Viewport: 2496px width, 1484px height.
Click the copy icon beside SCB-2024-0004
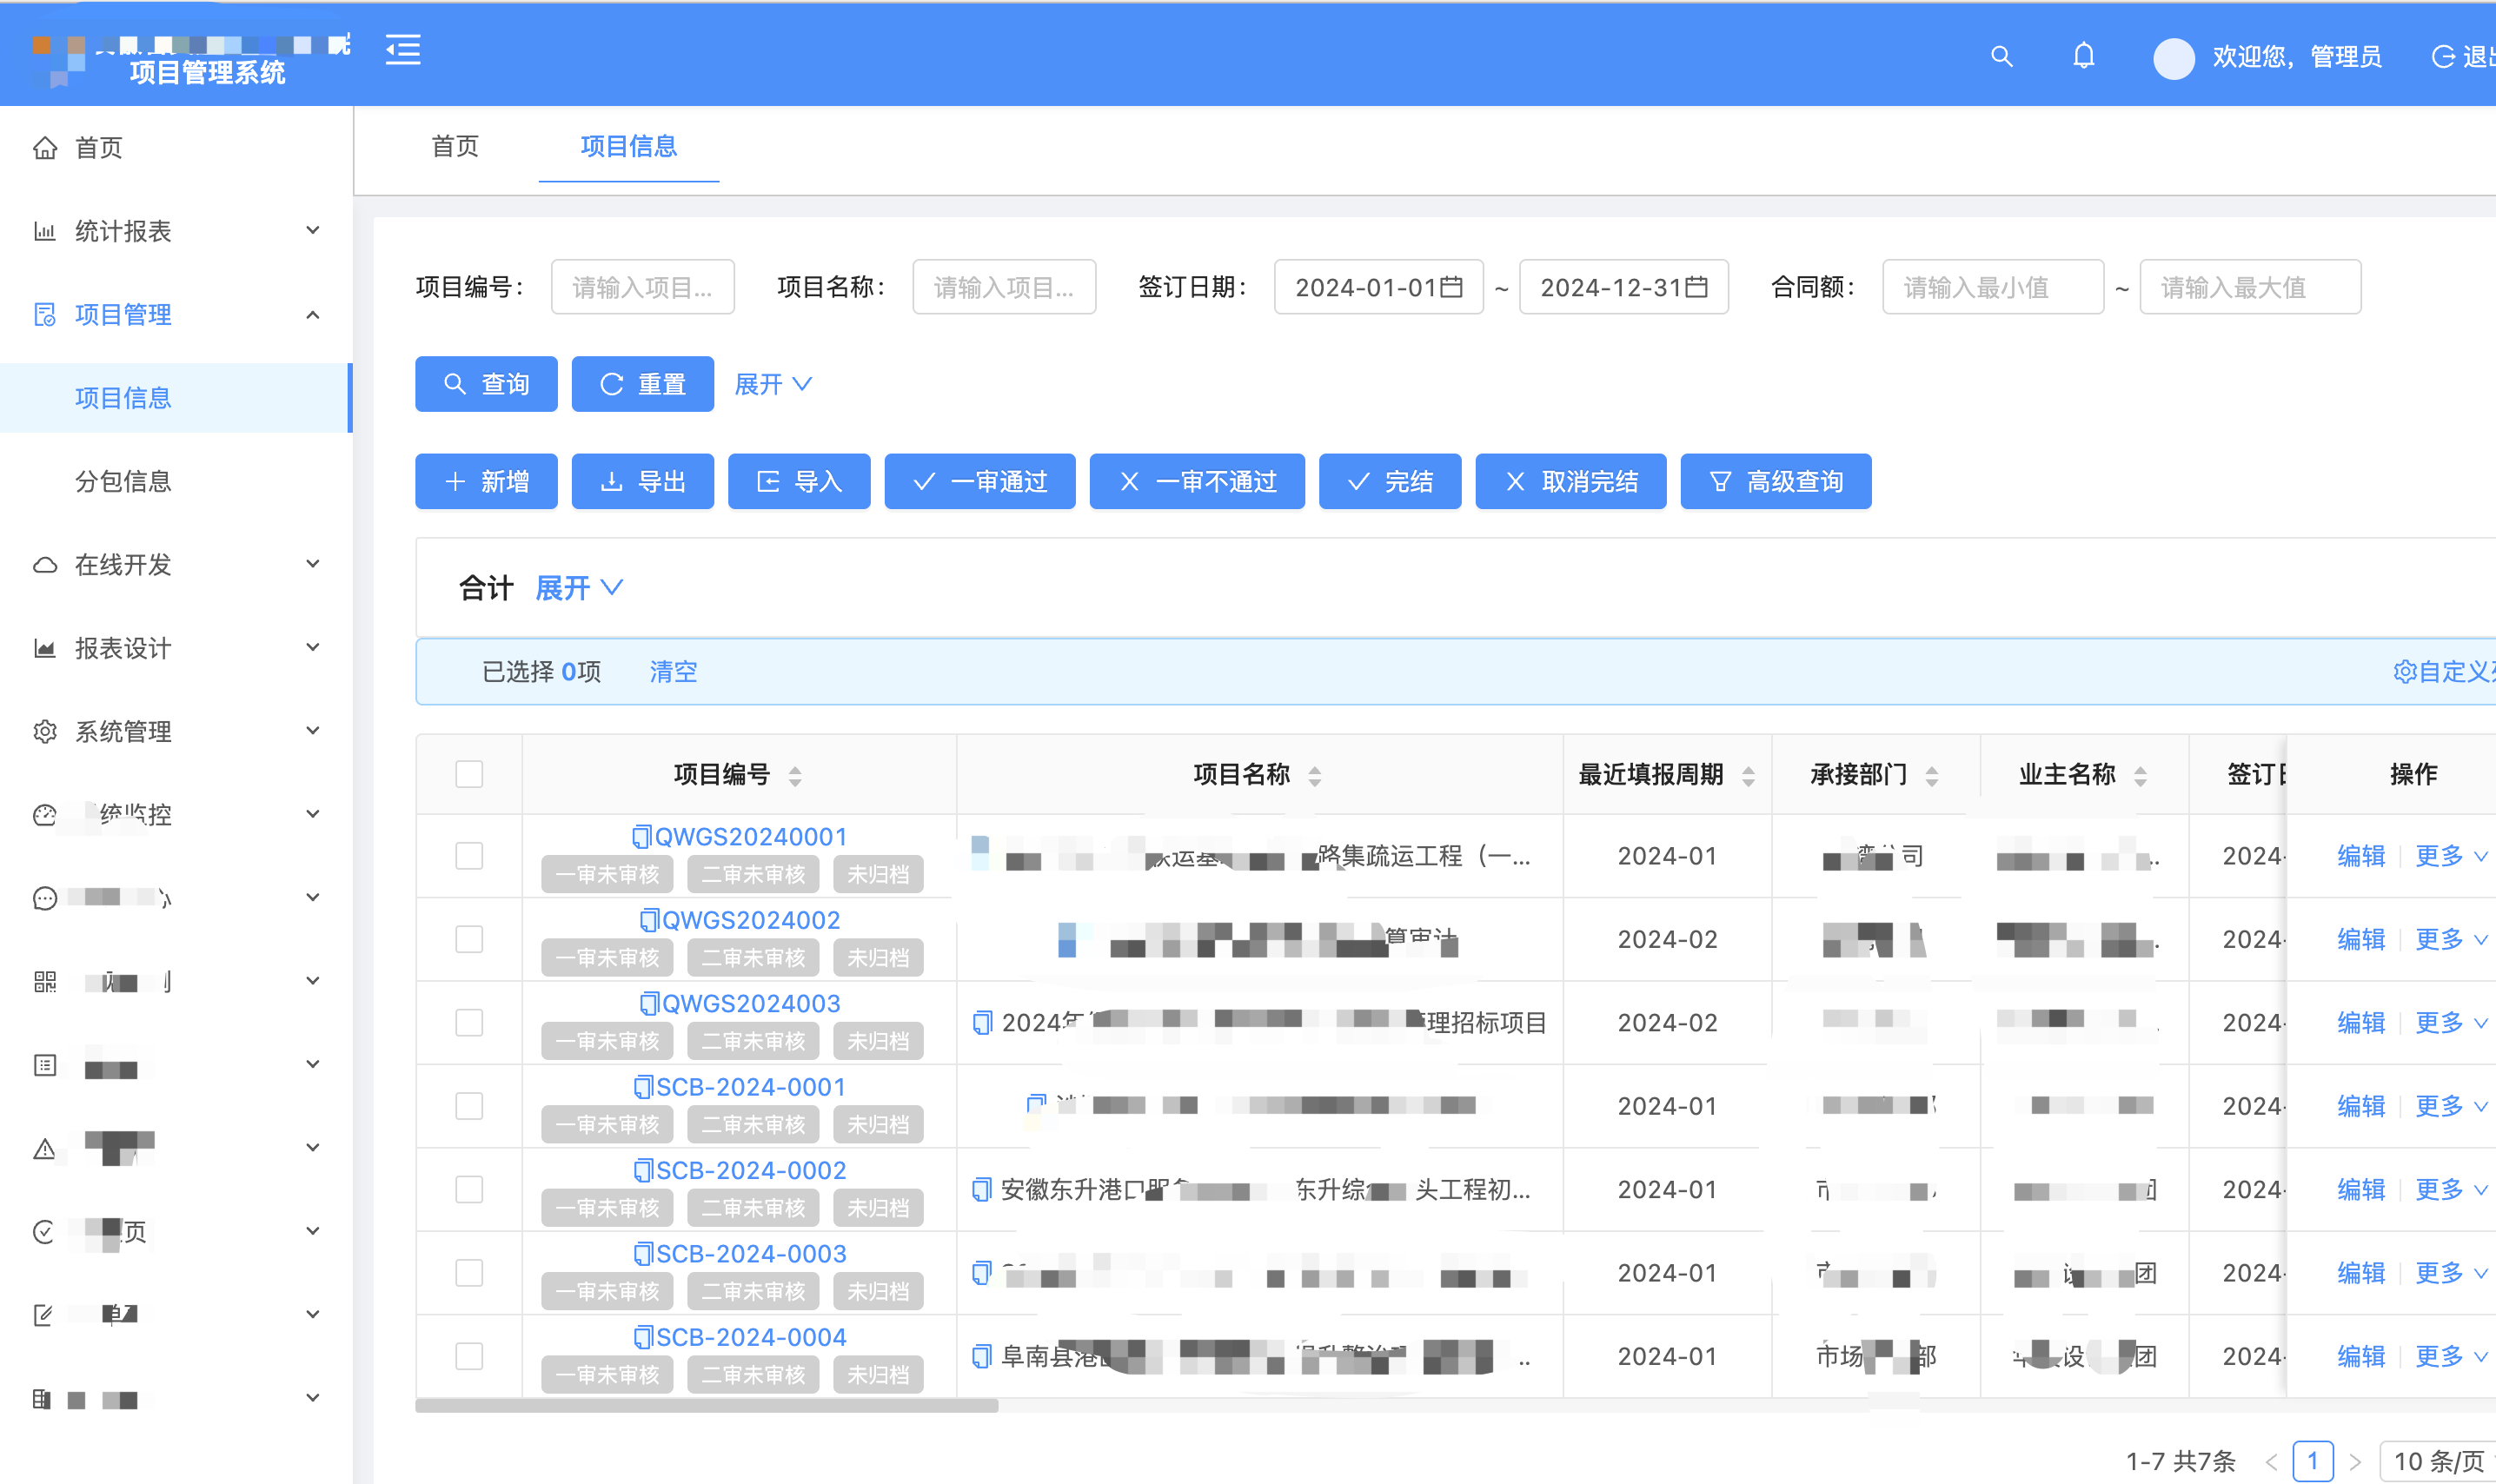[x=643, y=1336]
